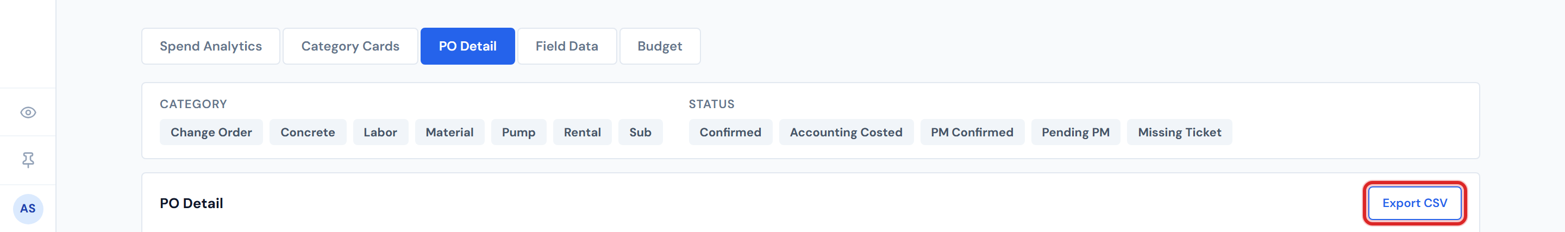Enable the Labor category filter

(x=380, y=133)
